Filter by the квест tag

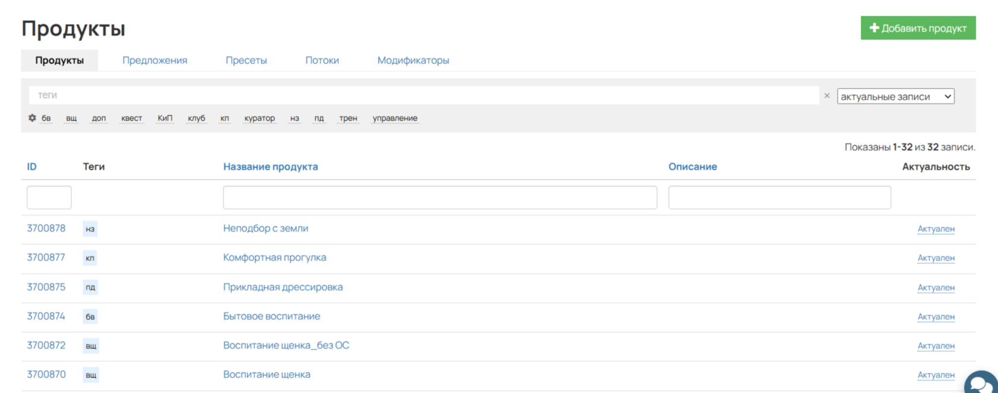131,118
